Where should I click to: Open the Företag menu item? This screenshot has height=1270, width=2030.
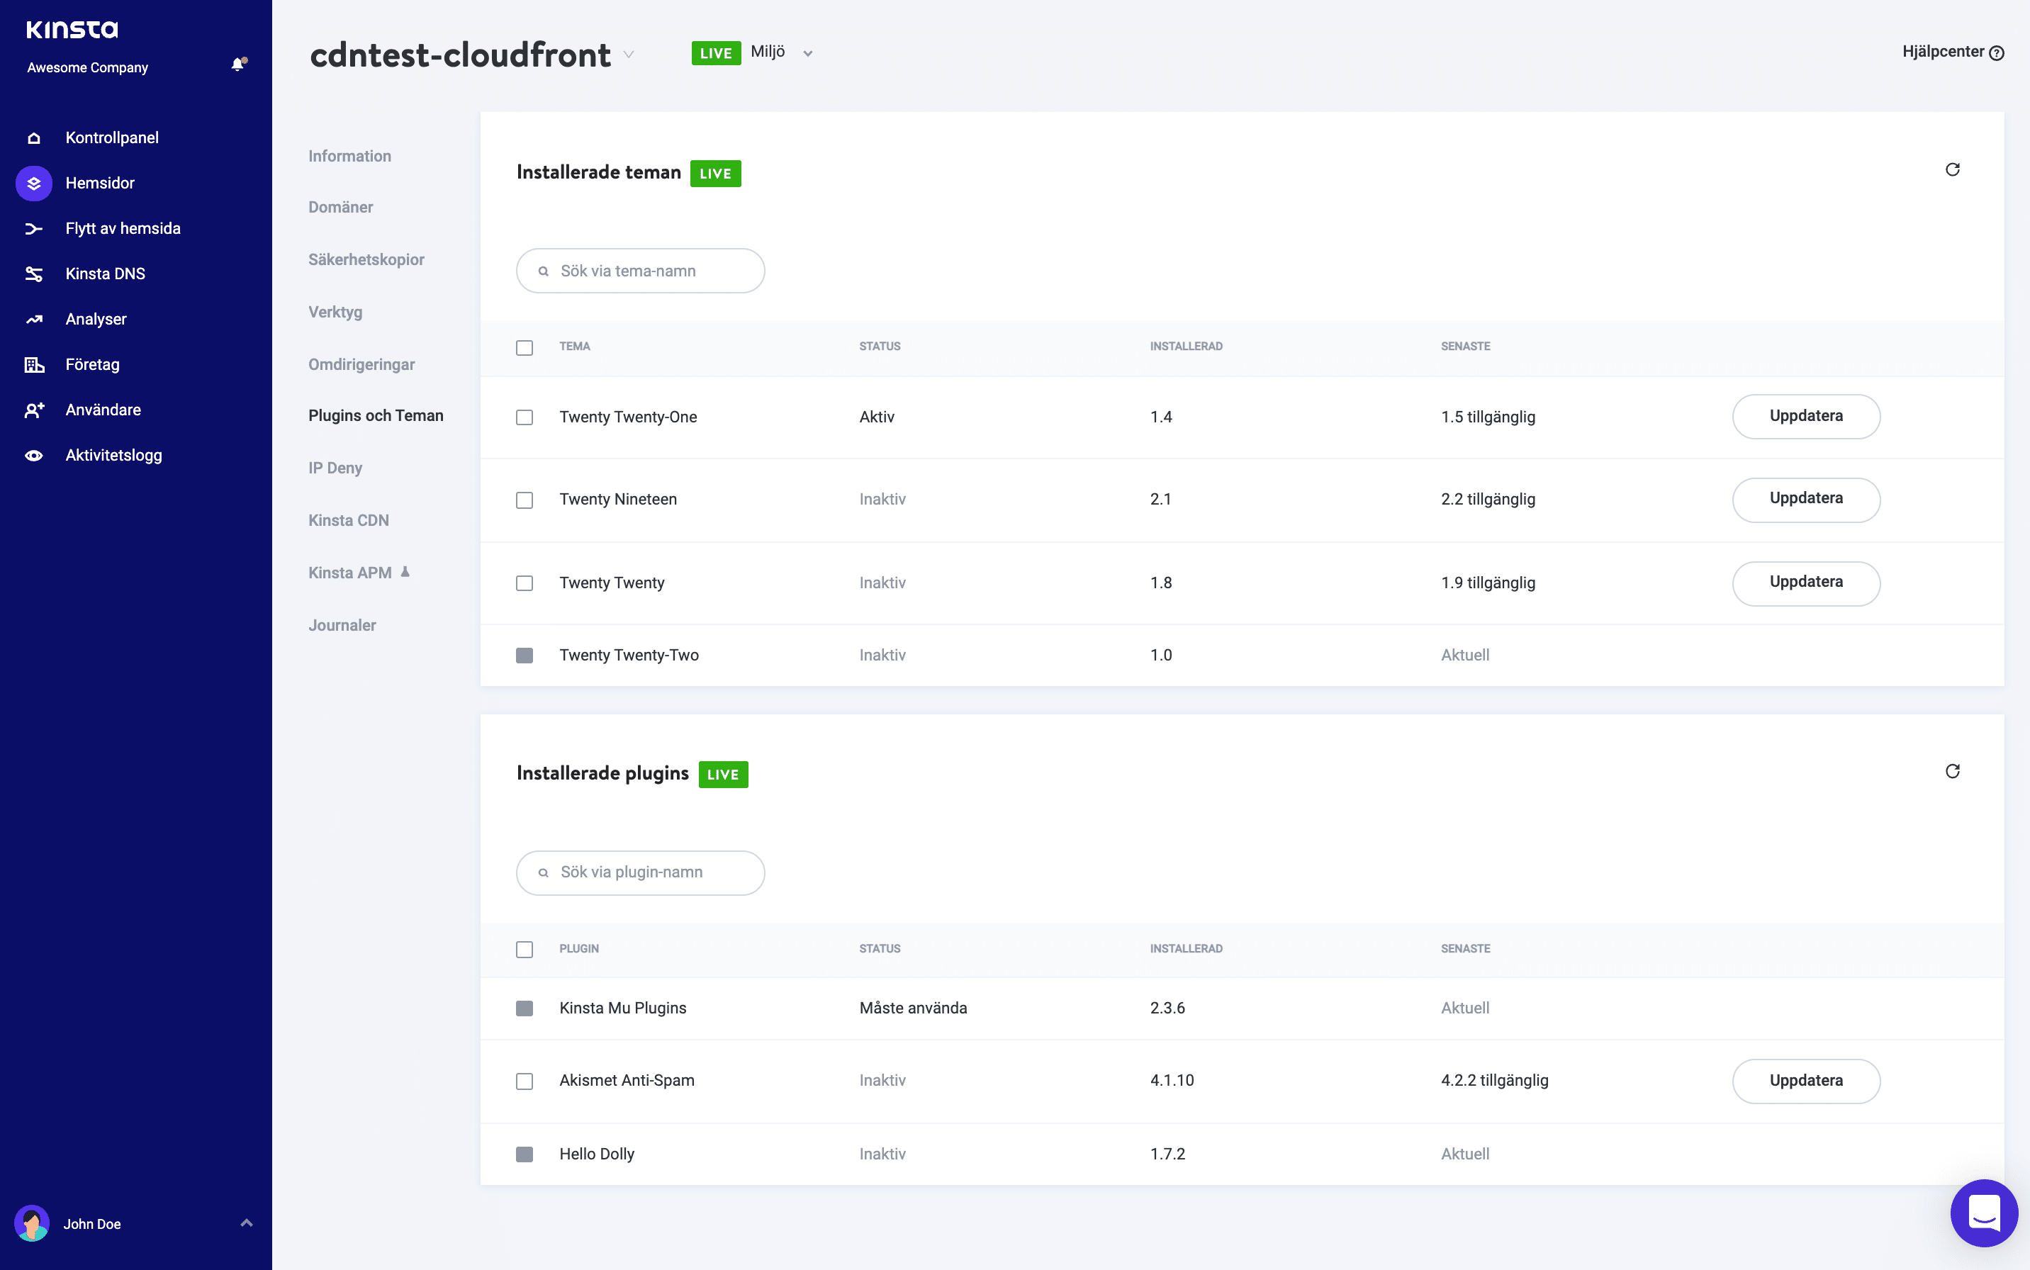91,363
